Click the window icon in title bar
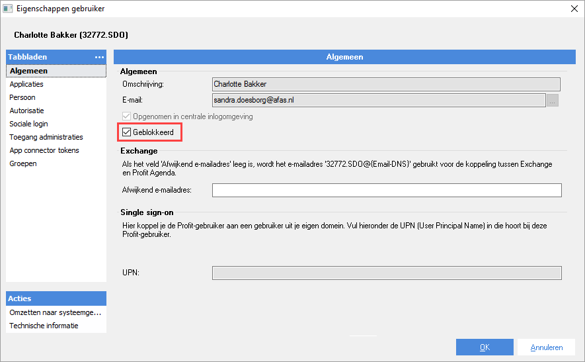585x362 pixels. point(8,9)
